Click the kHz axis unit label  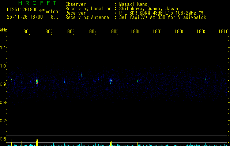(4, 30)
